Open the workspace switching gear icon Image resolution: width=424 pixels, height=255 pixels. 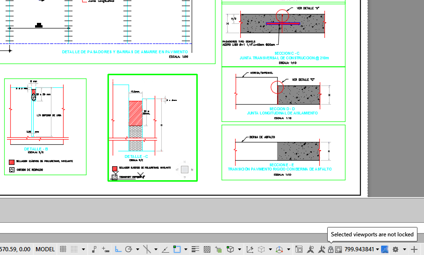[x=395, y=249]
